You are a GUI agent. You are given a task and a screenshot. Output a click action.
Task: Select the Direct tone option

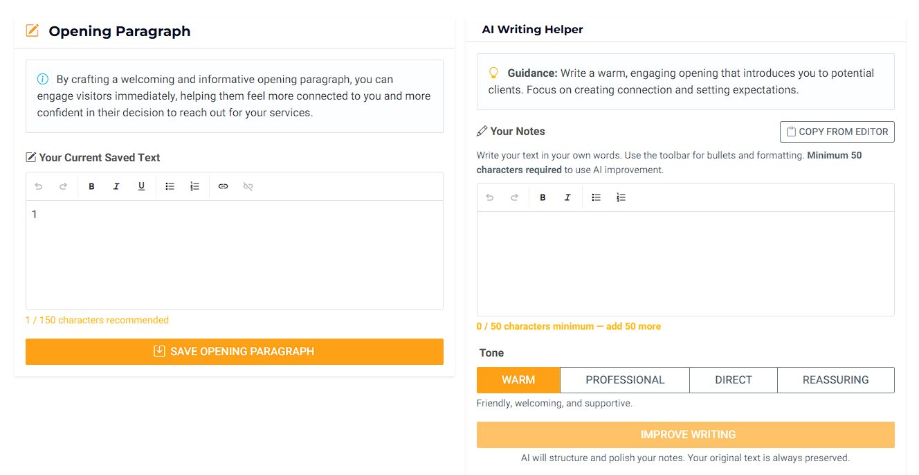[x=733, y=380]
